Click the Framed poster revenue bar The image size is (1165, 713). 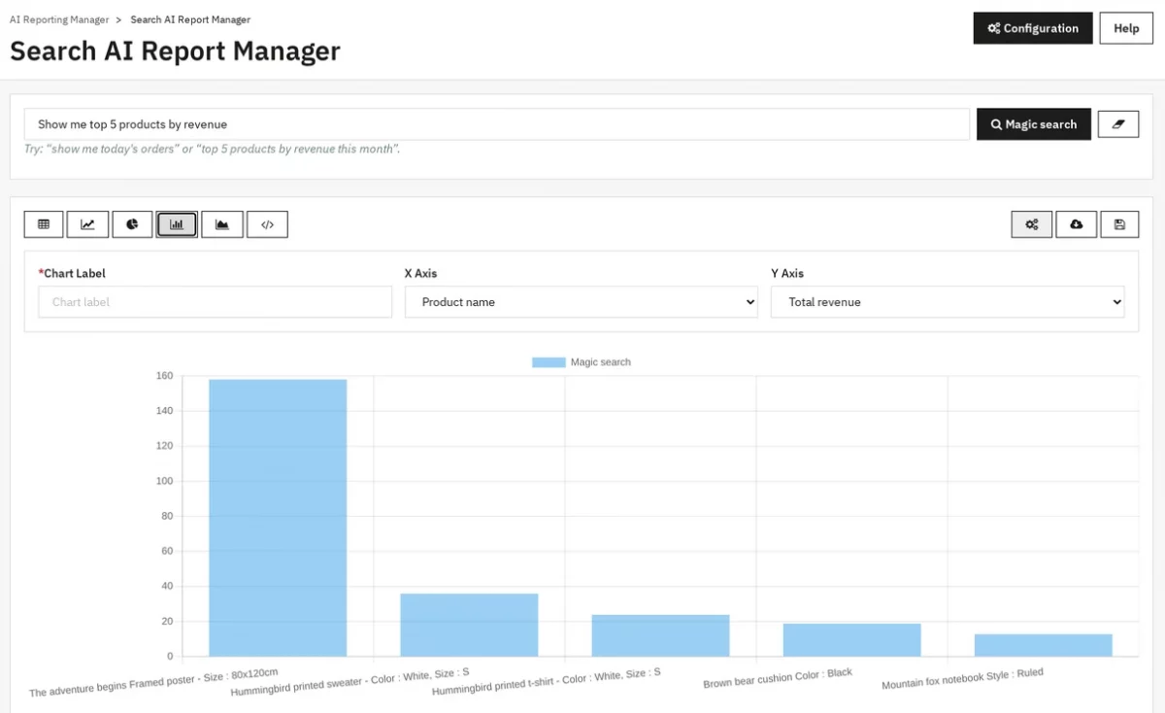point(278,518)
